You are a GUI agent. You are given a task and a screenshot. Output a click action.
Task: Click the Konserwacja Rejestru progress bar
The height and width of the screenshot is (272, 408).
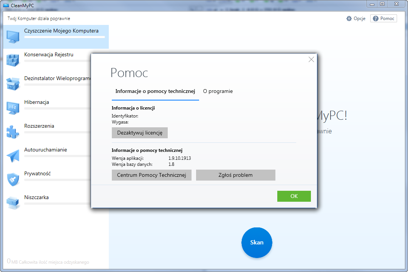pyautogui.click(x=57, y=61)
